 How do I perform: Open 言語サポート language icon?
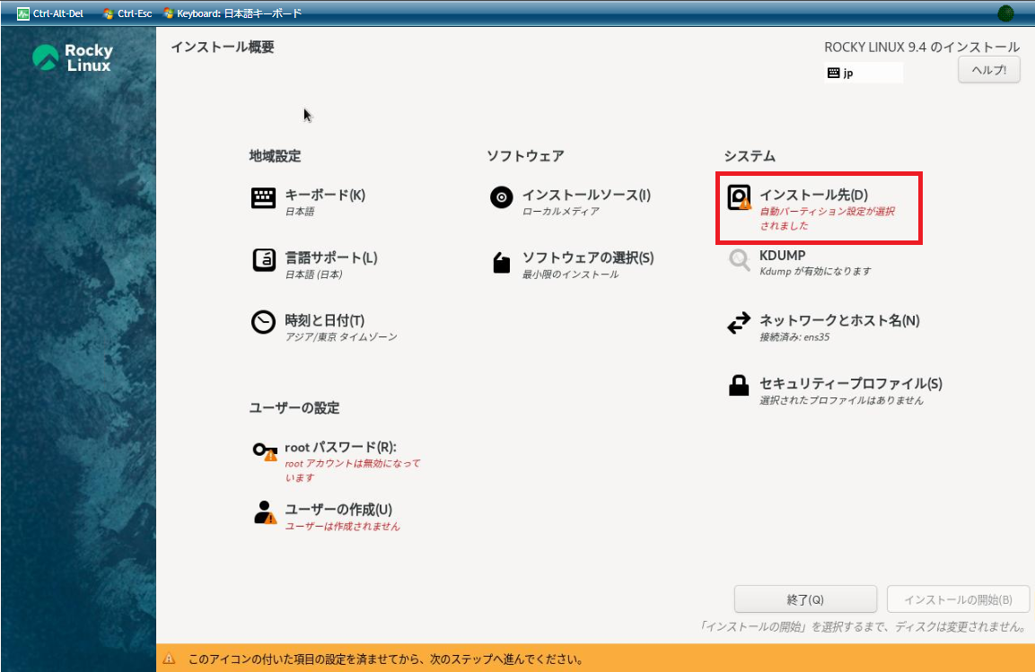tap(263, 260)
